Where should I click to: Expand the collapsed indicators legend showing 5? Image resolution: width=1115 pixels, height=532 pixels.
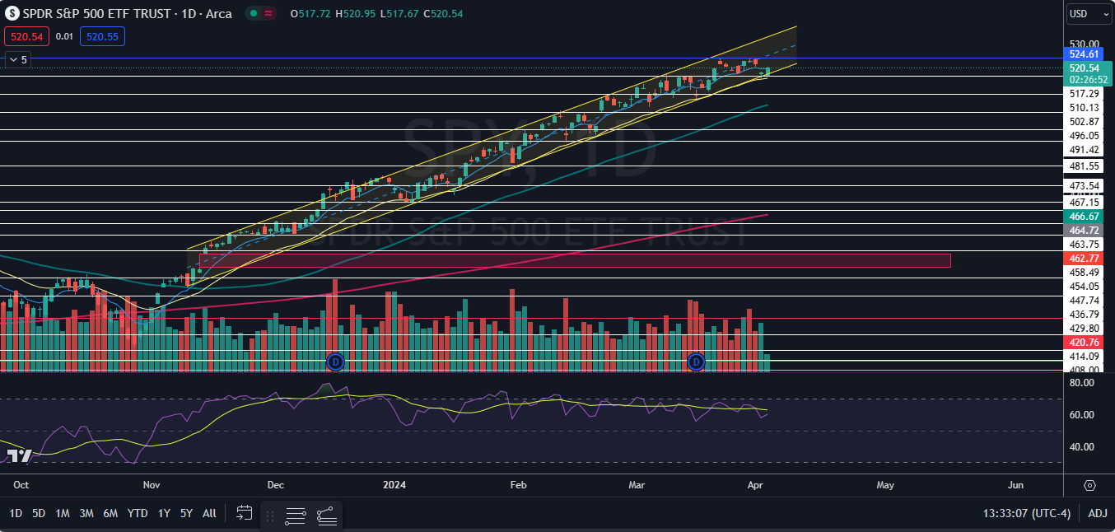pos(17,59)
